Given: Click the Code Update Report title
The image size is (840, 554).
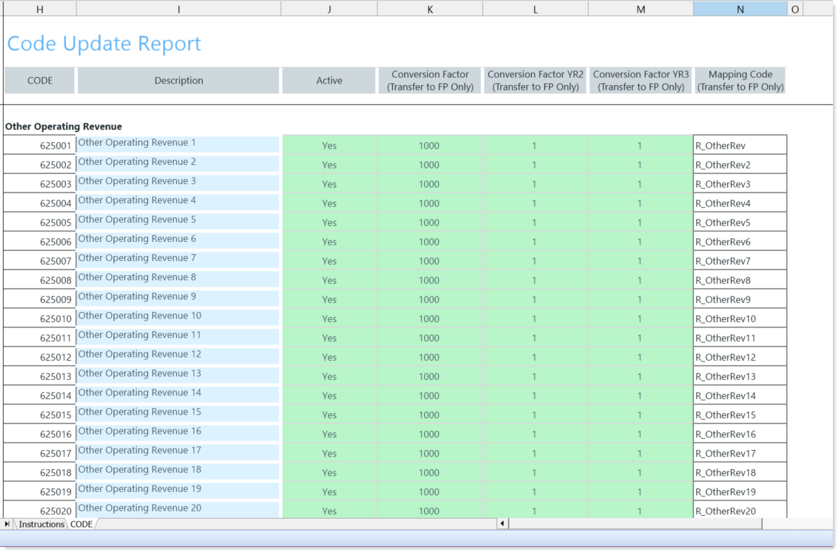Looking at the screenshot, I should click(x=104, y=44).
